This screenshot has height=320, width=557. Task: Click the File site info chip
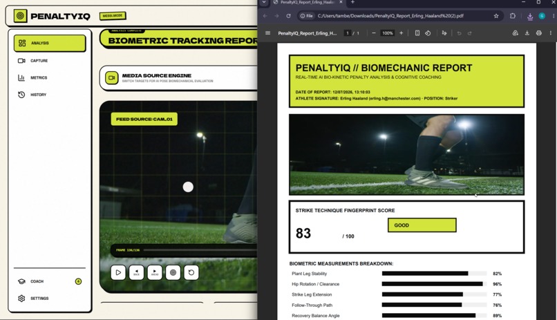coord(307,16)
